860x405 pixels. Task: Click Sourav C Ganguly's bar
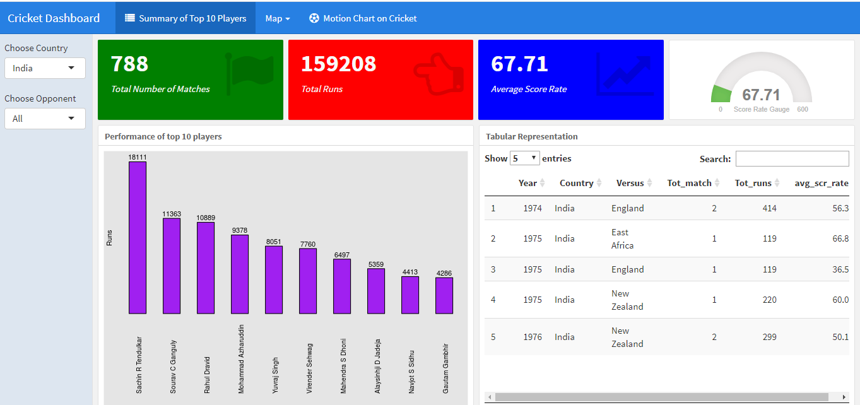172,266
